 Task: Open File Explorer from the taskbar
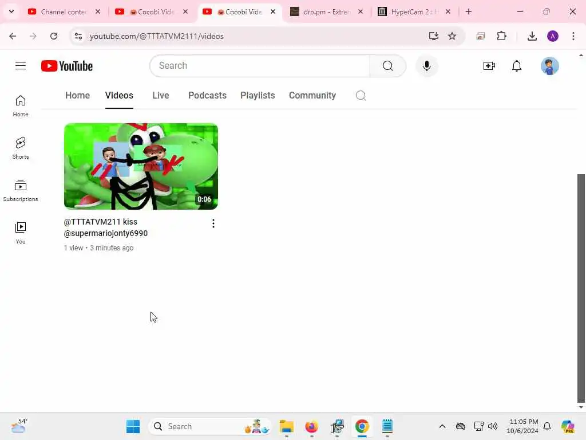point(286,426)
